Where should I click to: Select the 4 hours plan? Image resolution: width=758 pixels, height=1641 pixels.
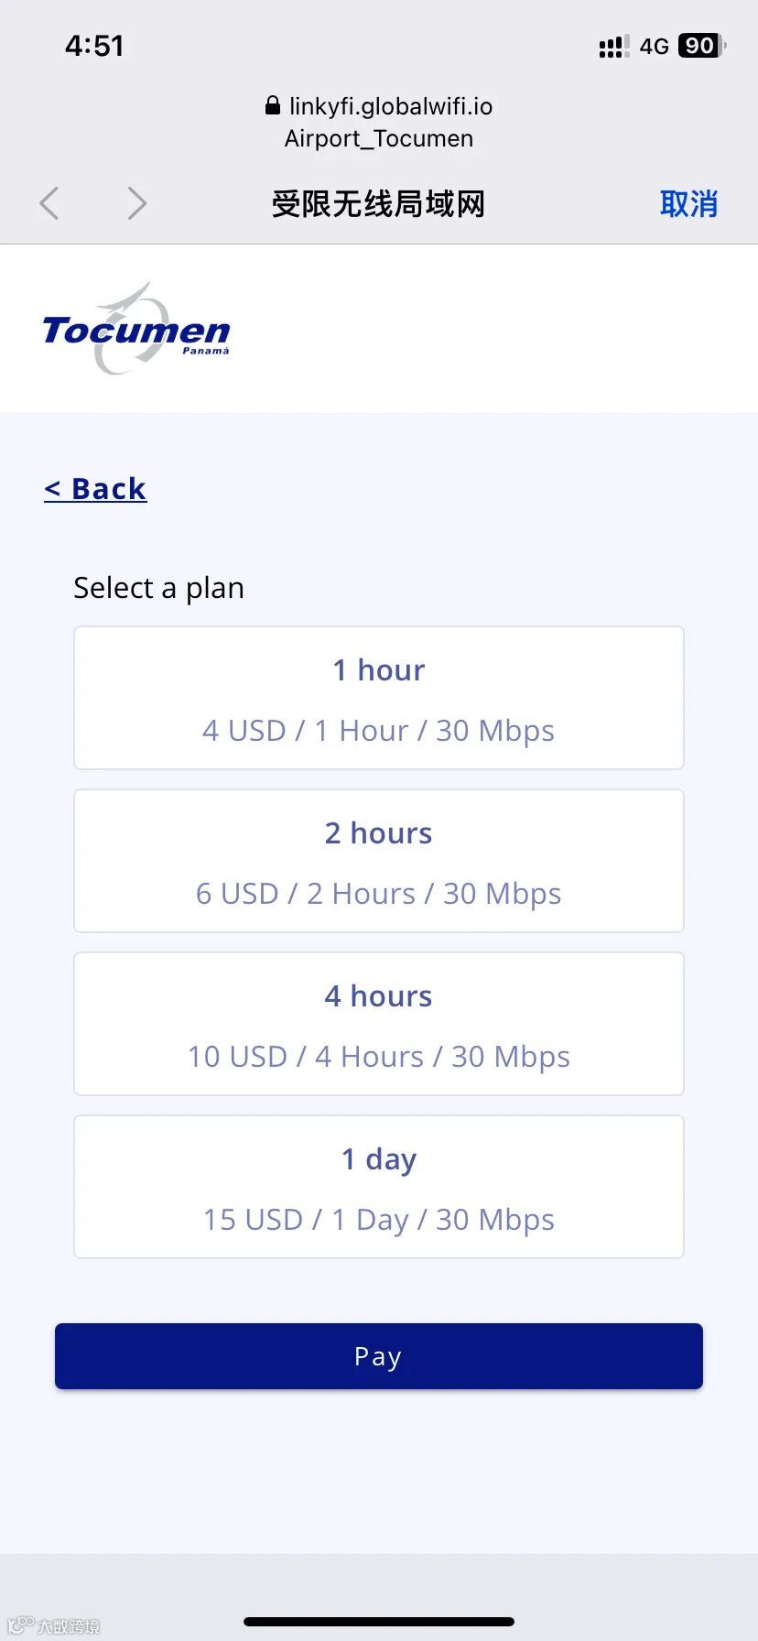pyautogui.click(x=379, y=1024)
